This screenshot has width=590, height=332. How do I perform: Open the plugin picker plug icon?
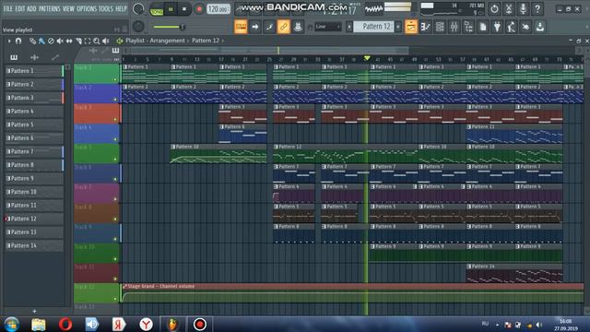click(x=497, y=27)
